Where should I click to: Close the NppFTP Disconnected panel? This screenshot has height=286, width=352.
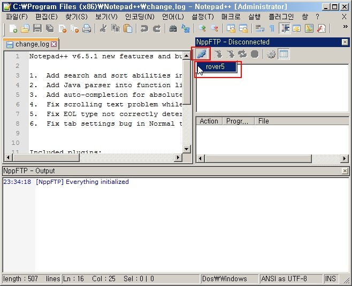coord(345,42)
